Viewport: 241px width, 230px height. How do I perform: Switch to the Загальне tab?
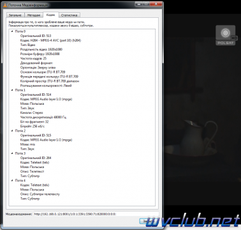pos(15,15)
